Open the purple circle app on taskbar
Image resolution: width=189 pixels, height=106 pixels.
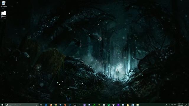click(118, 105)
